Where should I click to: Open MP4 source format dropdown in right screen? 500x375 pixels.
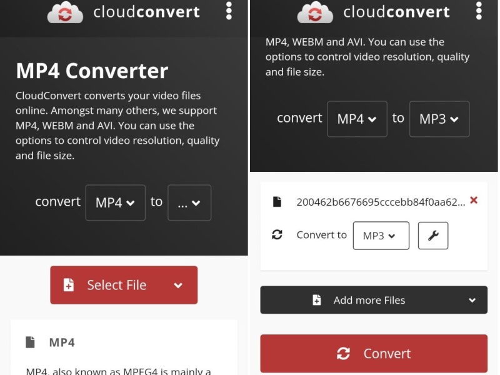[x=357, y=119]
